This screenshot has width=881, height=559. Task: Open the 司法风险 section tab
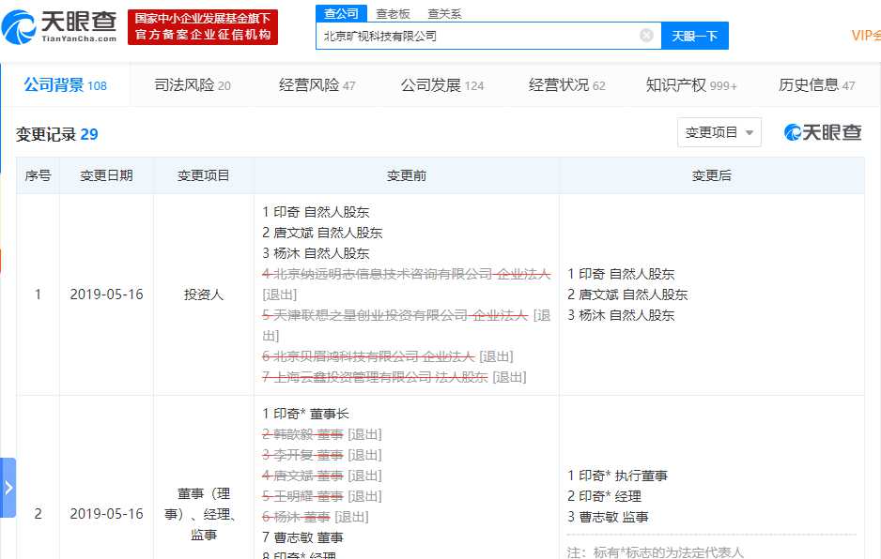tap(192, 85)
